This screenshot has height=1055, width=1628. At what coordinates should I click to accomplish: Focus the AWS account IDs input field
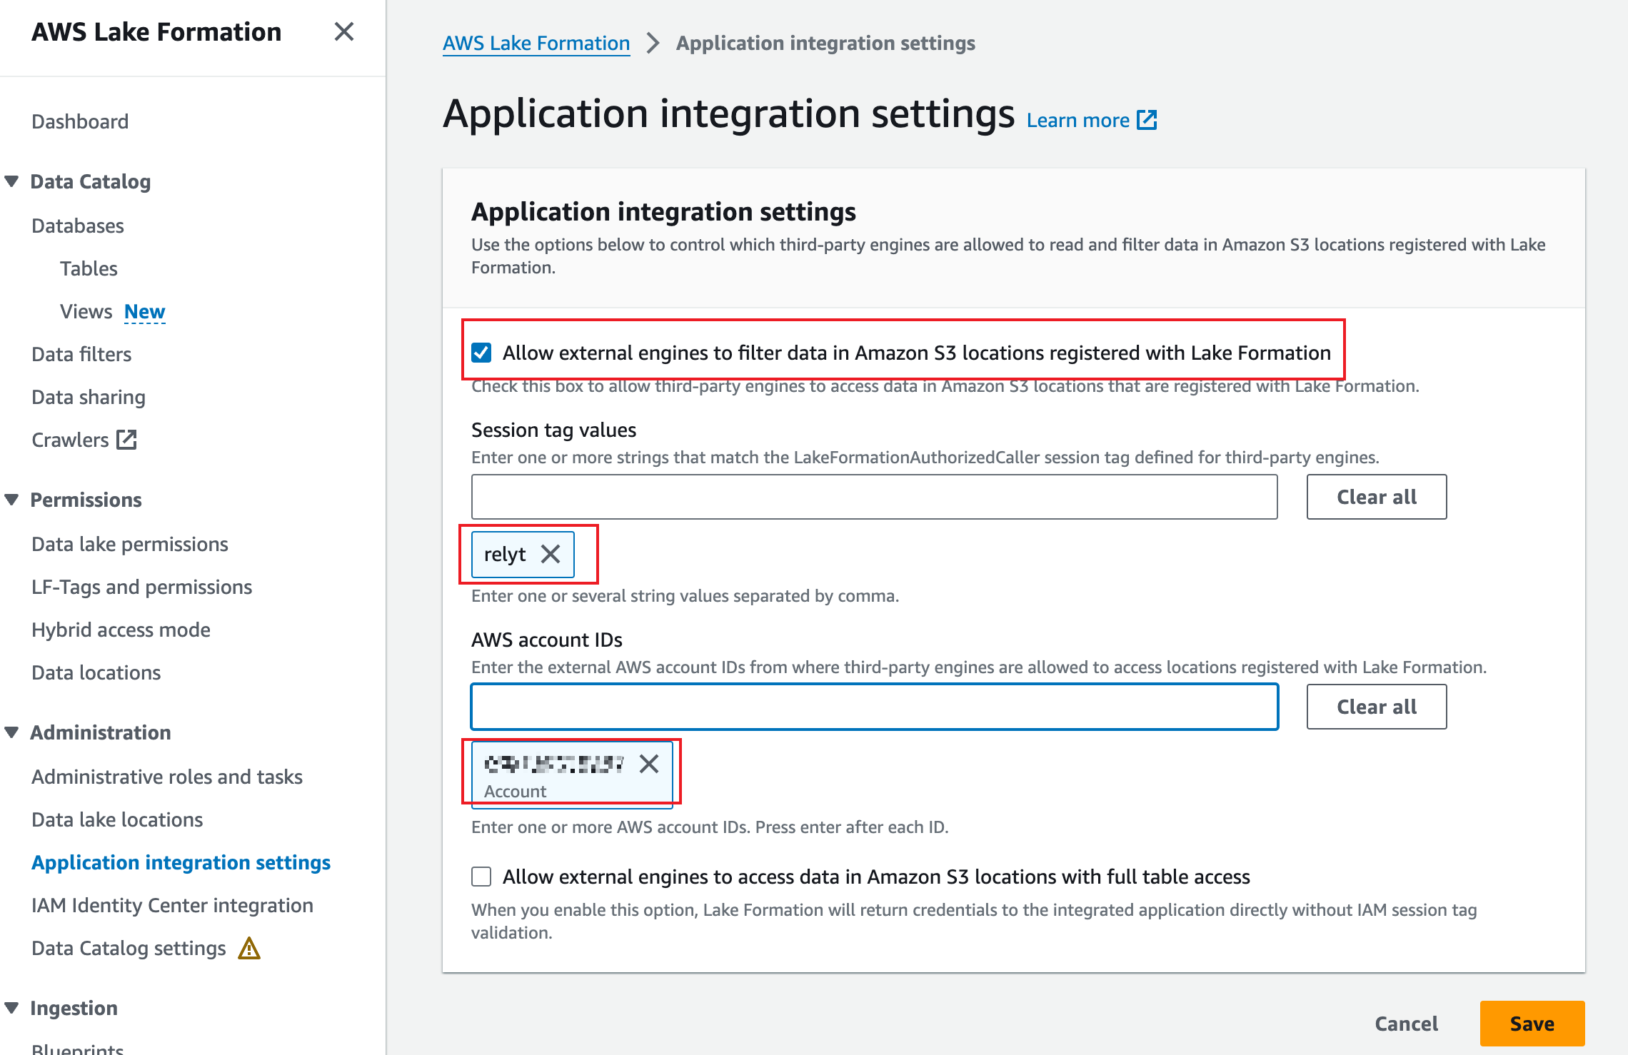pyautogui.click(x=874, y=707)
